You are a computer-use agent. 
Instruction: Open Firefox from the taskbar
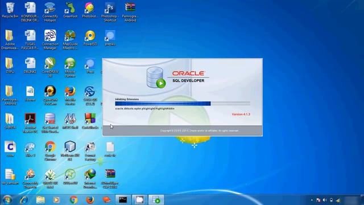[x=90, y=200]
